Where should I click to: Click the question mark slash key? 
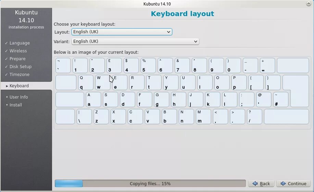click(254, 116)
